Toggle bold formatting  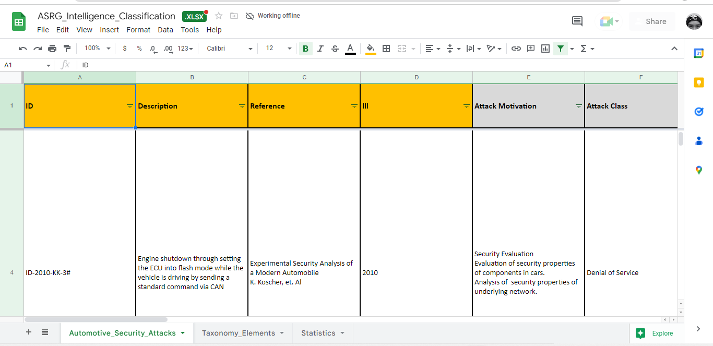pos(305,49)
